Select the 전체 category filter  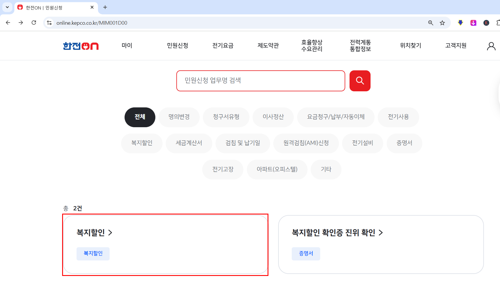coord(140,117)
